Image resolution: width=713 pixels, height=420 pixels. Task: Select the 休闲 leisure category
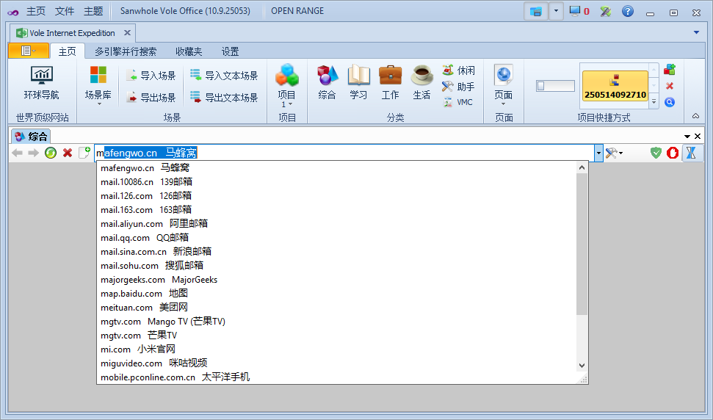(459, 70)
